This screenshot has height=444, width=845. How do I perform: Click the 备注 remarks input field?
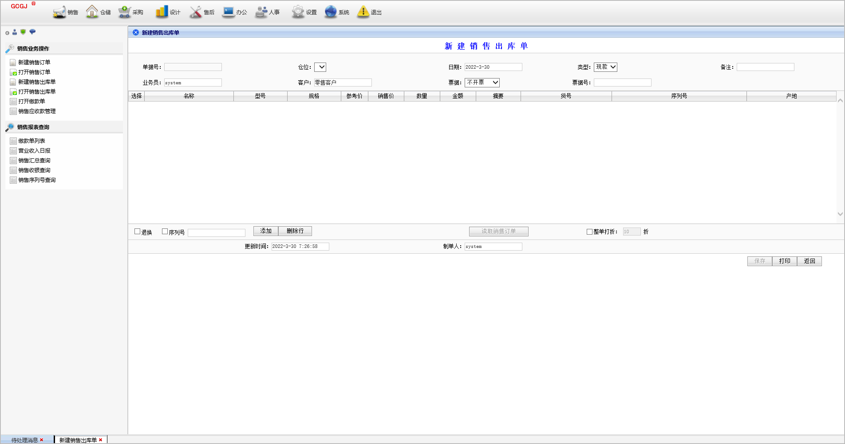[x=765, y=67]
